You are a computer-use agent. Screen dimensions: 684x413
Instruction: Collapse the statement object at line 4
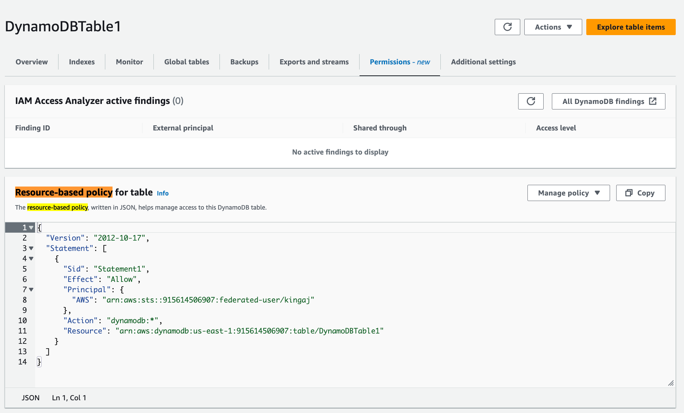click(31, 258)
